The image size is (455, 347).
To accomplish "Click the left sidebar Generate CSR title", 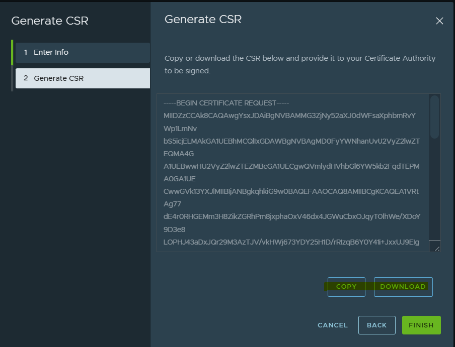I will (x=50, y=21).
